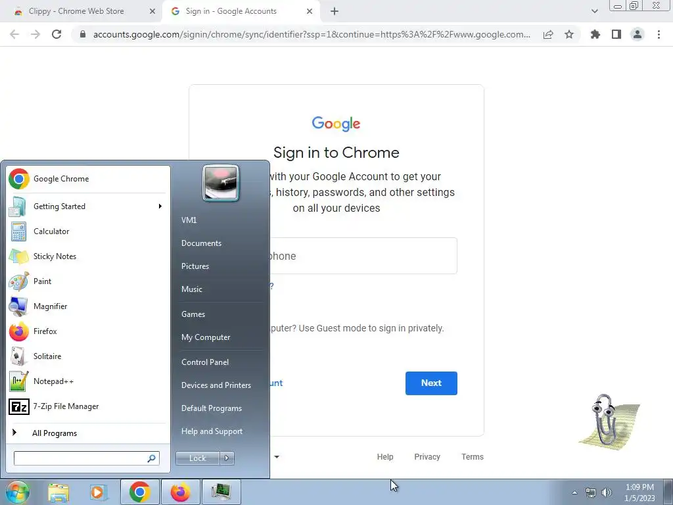Share this page icon
673x505 pixels.
pyautogui.click(x=548, y=34)
